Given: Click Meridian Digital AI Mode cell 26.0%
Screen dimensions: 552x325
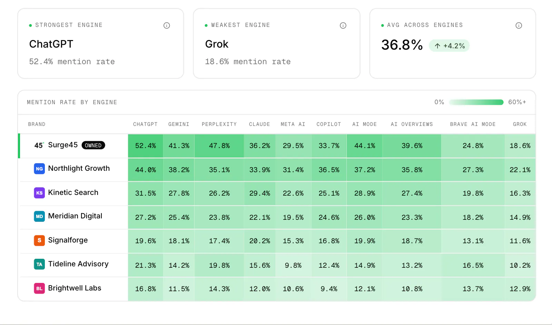Looking at the screenshot, I should 364,218.
